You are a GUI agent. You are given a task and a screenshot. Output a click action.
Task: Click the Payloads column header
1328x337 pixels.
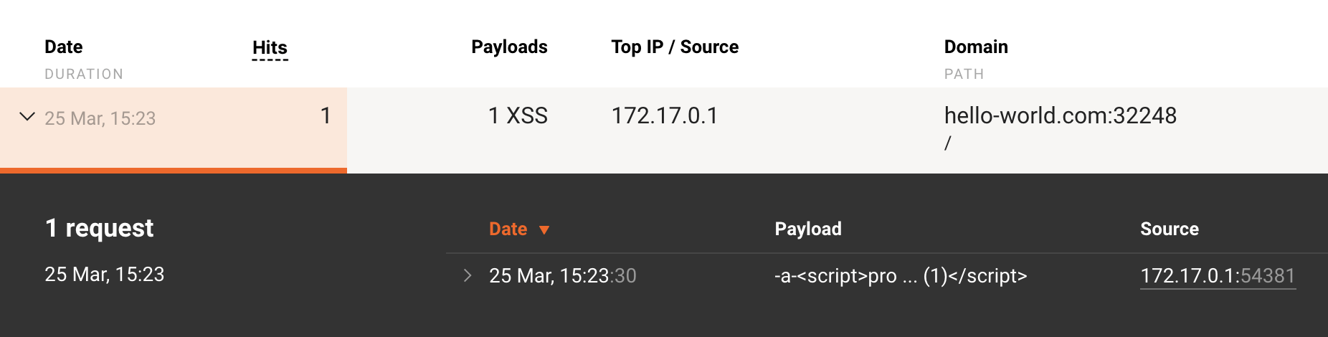[509, 47]
